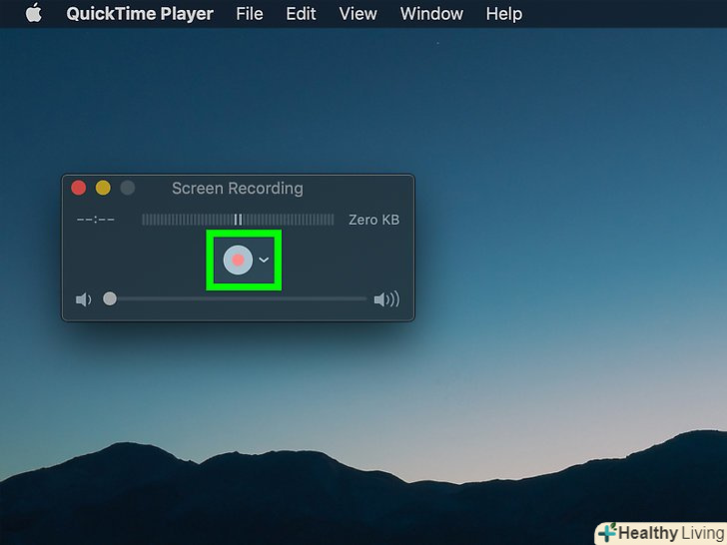Click the low volume speaker icon
The width and height of the screenshot is (727, 545).
point(84,299)
